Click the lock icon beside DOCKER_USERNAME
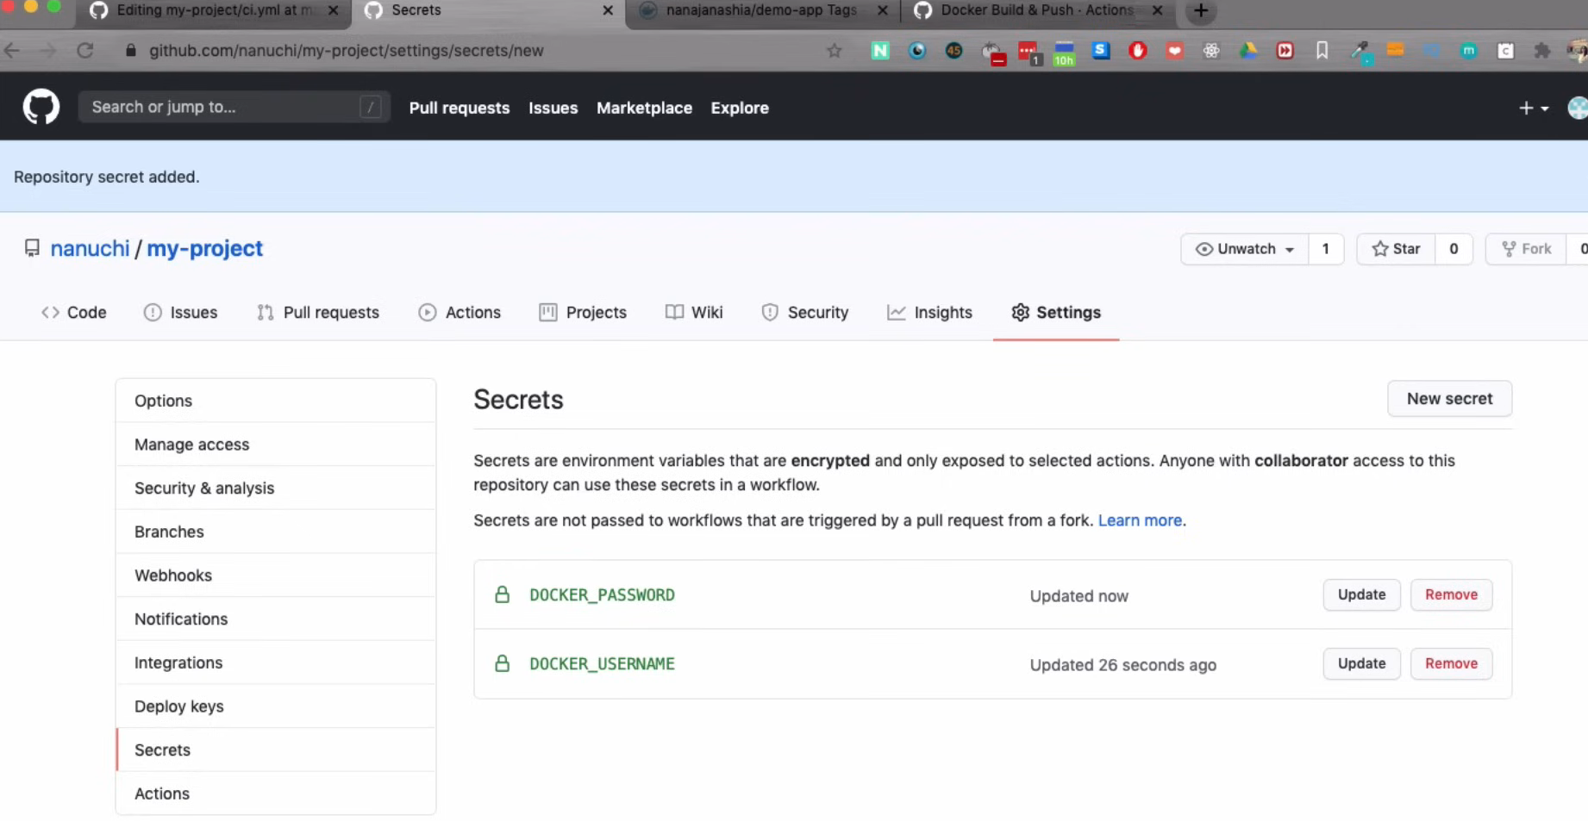 click(502, 664)
